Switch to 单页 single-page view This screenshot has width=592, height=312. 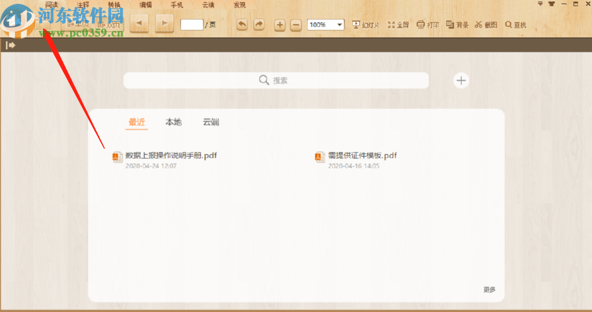[x=78, y=25]
